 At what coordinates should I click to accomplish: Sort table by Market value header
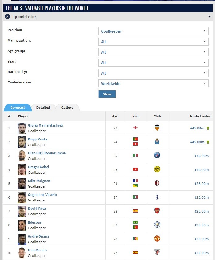[200, 116]
